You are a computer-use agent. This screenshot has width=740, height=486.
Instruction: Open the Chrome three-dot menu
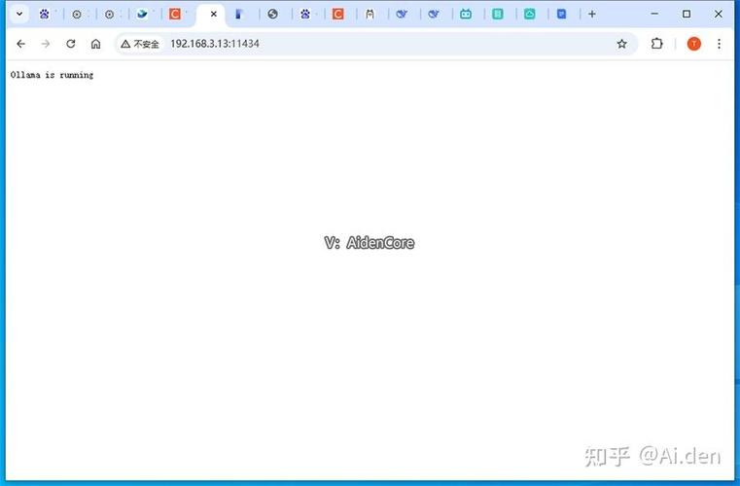pos(719,44)
